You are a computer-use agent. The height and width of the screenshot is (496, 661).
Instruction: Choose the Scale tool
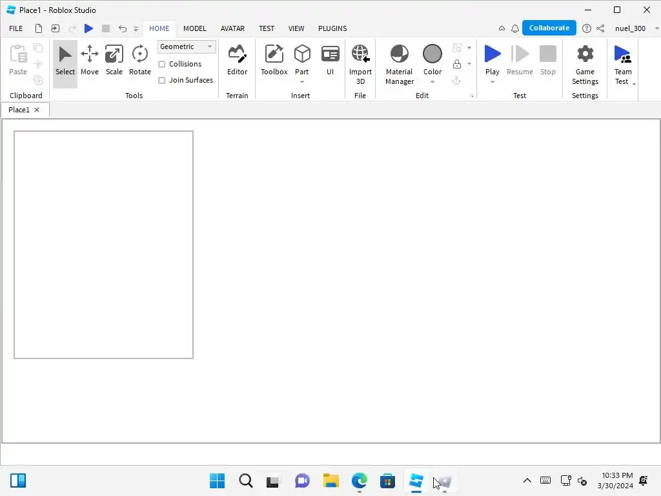click(x=114, y=61)
